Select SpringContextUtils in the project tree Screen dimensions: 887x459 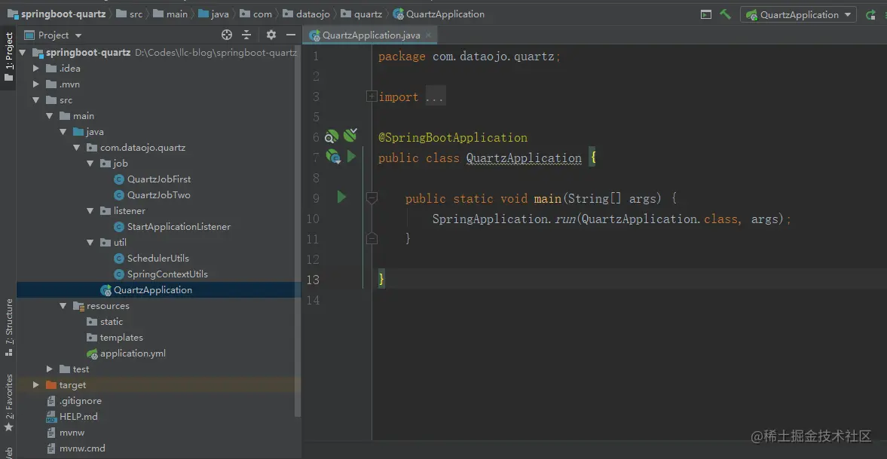167,274
